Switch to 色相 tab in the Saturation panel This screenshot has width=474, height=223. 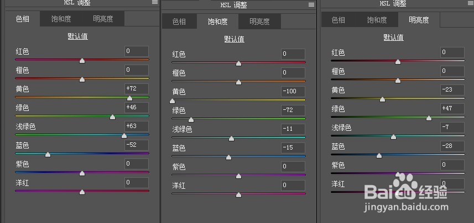[x=179, y=22]
